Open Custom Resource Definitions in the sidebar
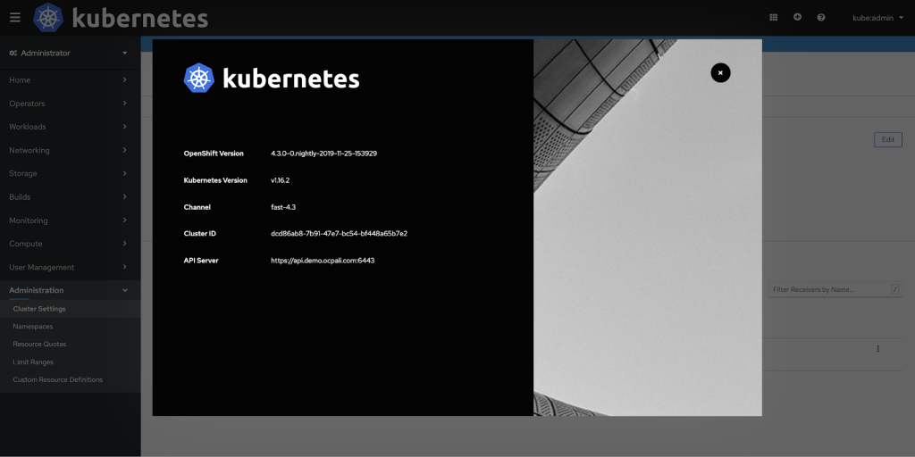The image size is (915, 457). pyautogui.click(x=70, y=379)
